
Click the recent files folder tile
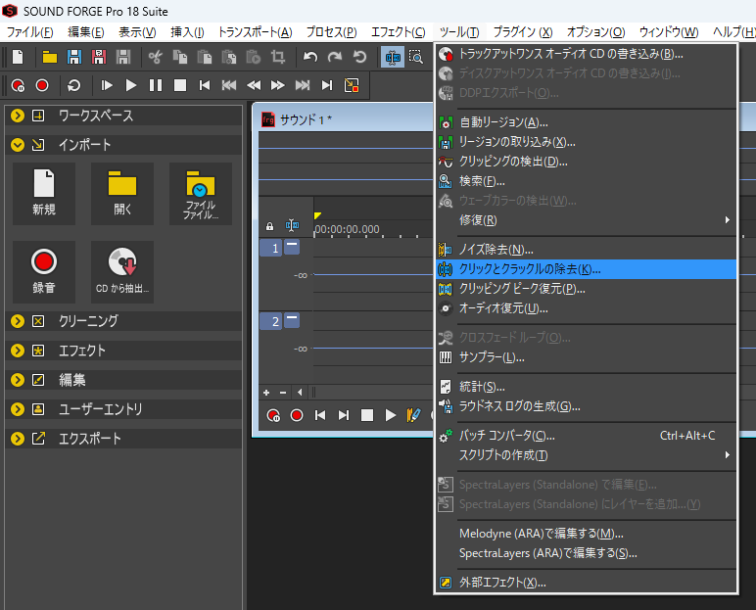(x=201, y=194)
